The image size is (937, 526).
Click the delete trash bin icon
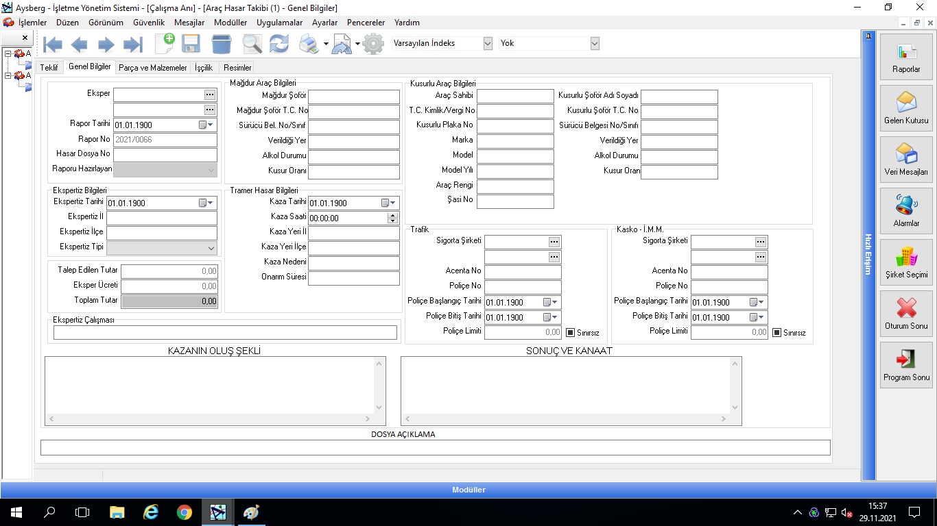coord(222,45)
